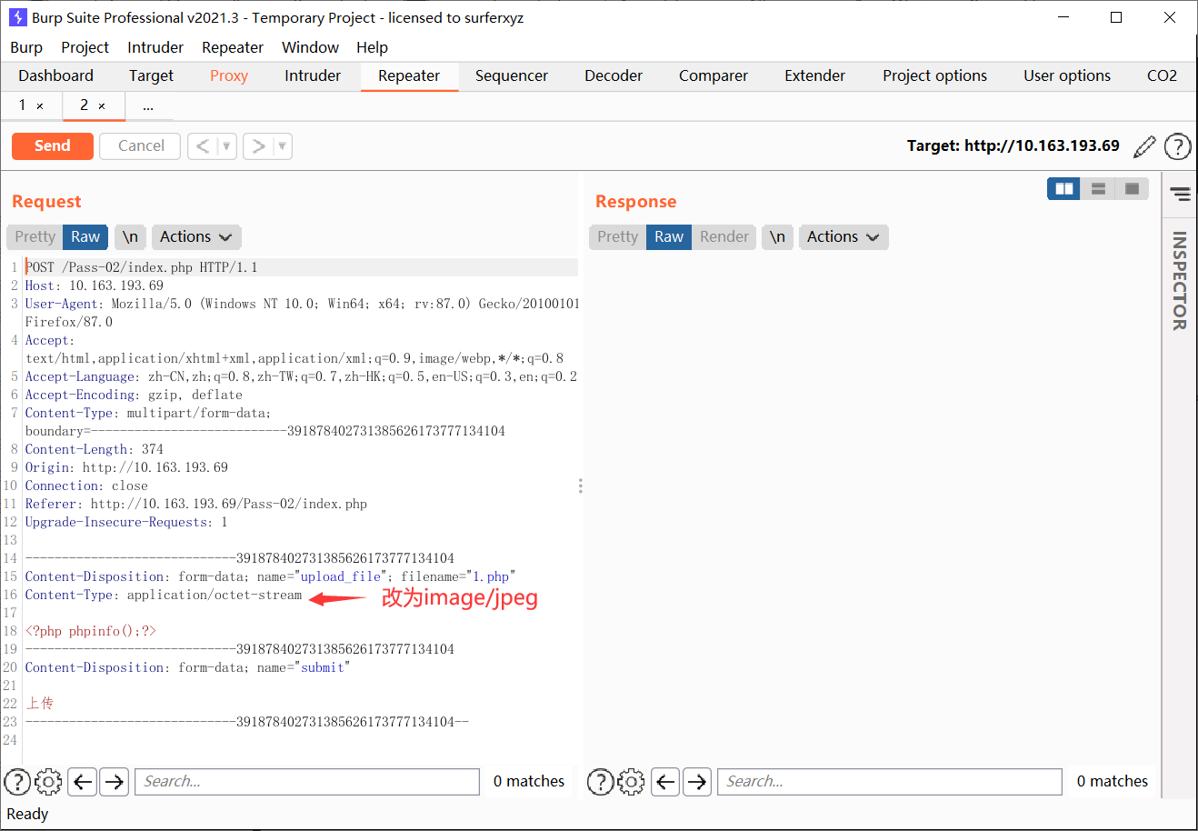Open the Help menu

[372, 47]
